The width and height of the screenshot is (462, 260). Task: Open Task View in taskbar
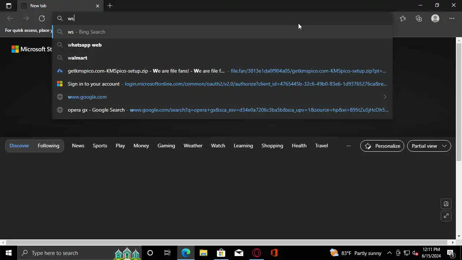pyautogui.click(x=167, y=253)
